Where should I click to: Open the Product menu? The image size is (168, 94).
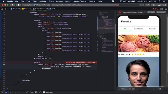60,1
